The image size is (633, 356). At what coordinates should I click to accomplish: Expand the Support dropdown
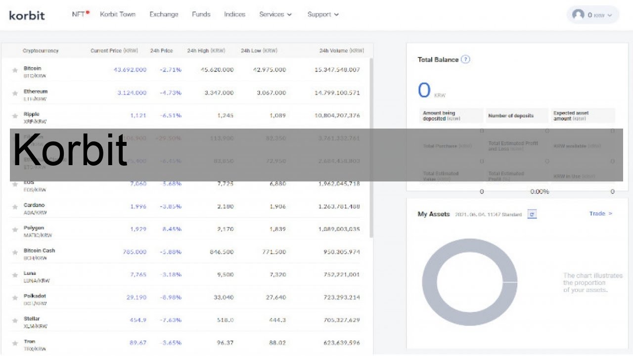(x=323, y=14)
